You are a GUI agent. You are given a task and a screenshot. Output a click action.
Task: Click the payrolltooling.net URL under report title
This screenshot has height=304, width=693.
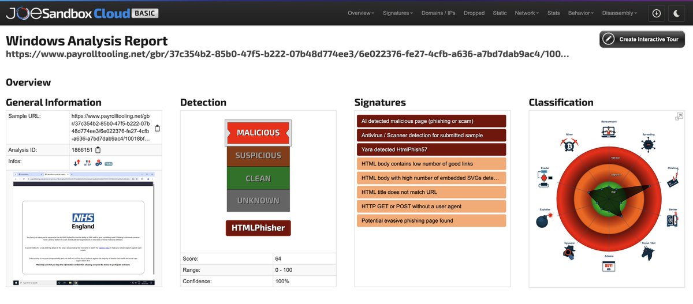click(x=287, y=54)
